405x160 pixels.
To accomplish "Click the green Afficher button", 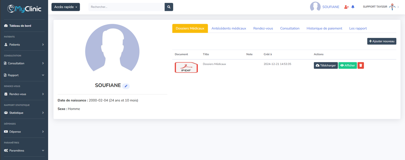I will (x=348, y=65).
